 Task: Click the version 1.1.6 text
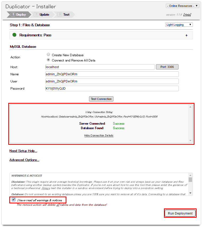coord(174,15)
